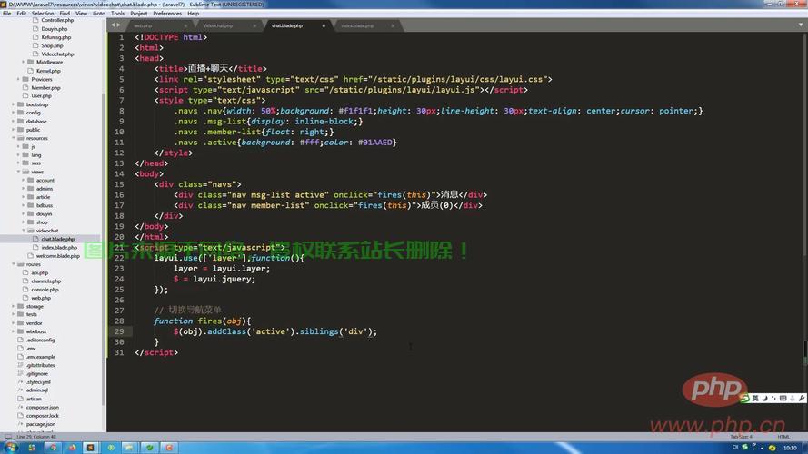Screen dimensions: 808x454
Task: Open Kernel.php file in sidebar
Action: pyautogui.click(x=48, y=71)
